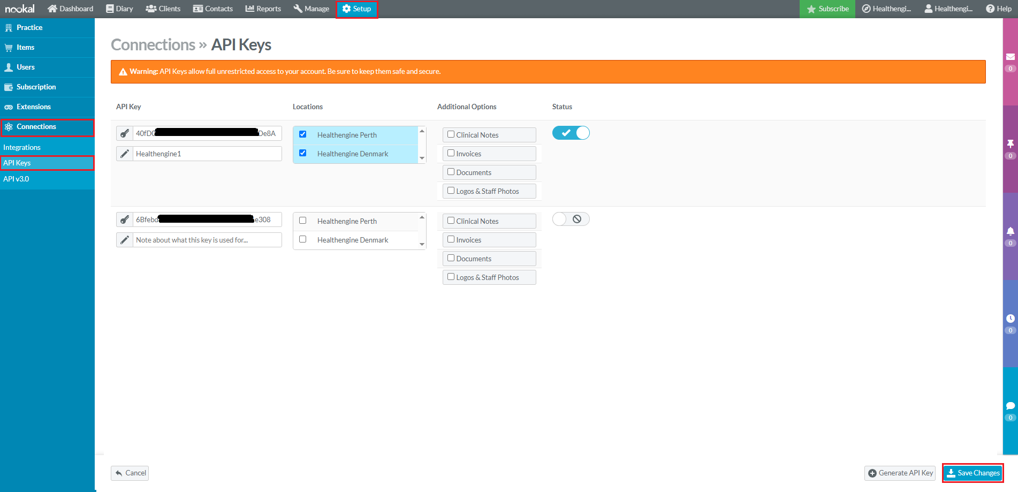Click the Nookal logo
Screen dimensions: 1018x492
coord(20,9)
